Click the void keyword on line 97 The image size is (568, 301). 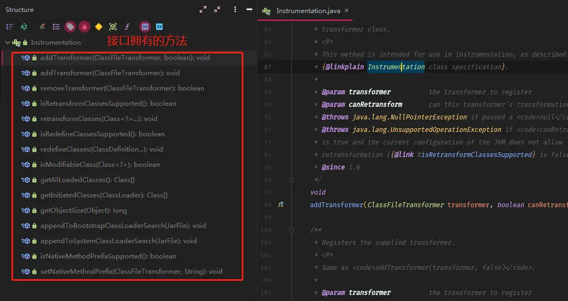click(x=318, y=192)
